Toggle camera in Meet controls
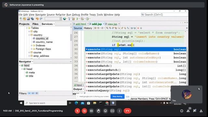The image size is (208, 117). coord(84,111)
